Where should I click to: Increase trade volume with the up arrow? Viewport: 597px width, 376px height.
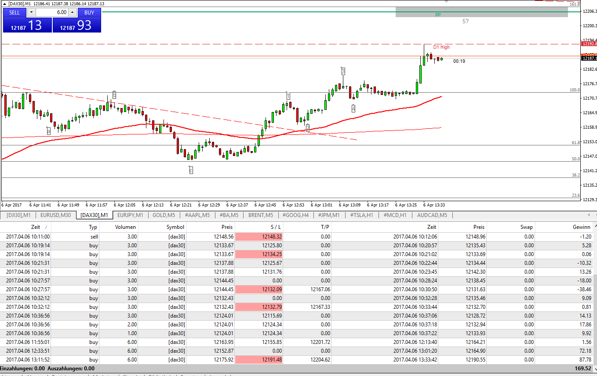click(x=73, y=13)
